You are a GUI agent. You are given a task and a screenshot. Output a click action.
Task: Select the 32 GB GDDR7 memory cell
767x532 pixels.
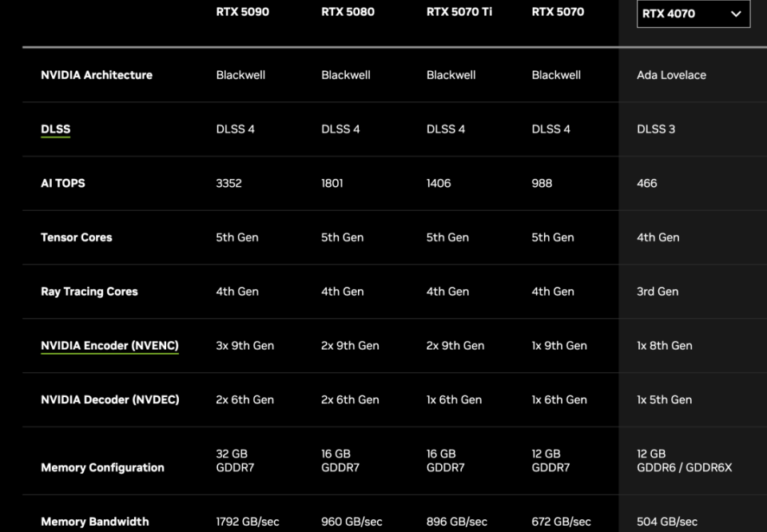click(x=235, y=460)
